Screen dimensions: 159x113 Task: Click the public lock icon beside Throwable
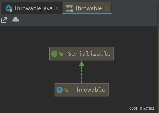tap(66, 90)
